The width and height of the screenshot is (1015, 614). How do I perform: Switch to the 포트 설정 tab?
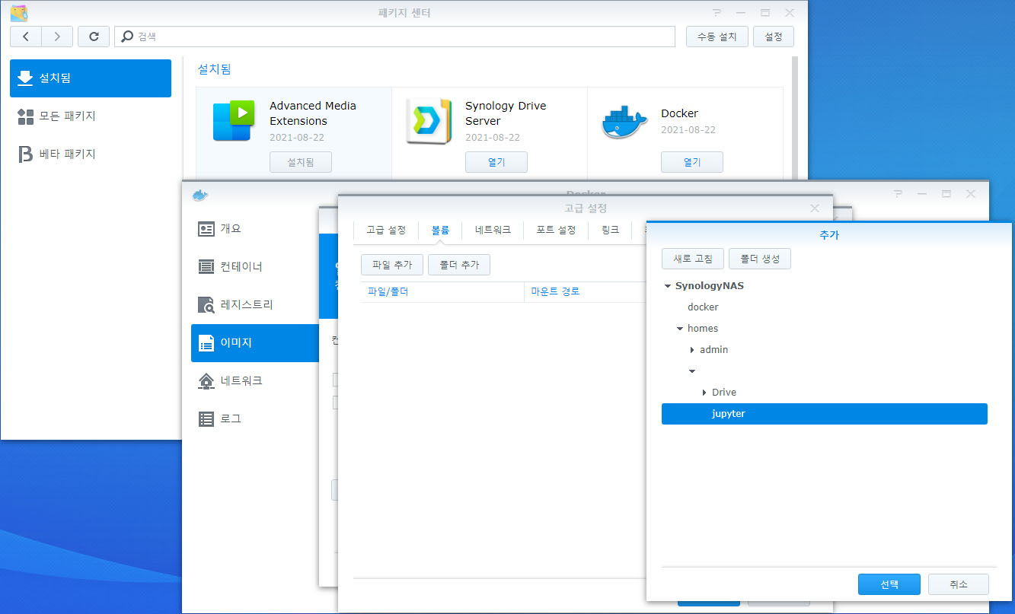click(556, 230)
